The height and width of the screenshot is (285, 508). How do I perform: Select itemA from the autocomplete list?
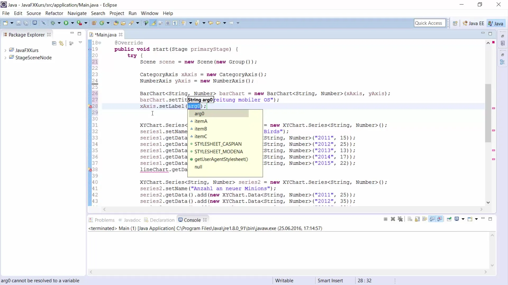pyautogui.click(x=201, y=121)
